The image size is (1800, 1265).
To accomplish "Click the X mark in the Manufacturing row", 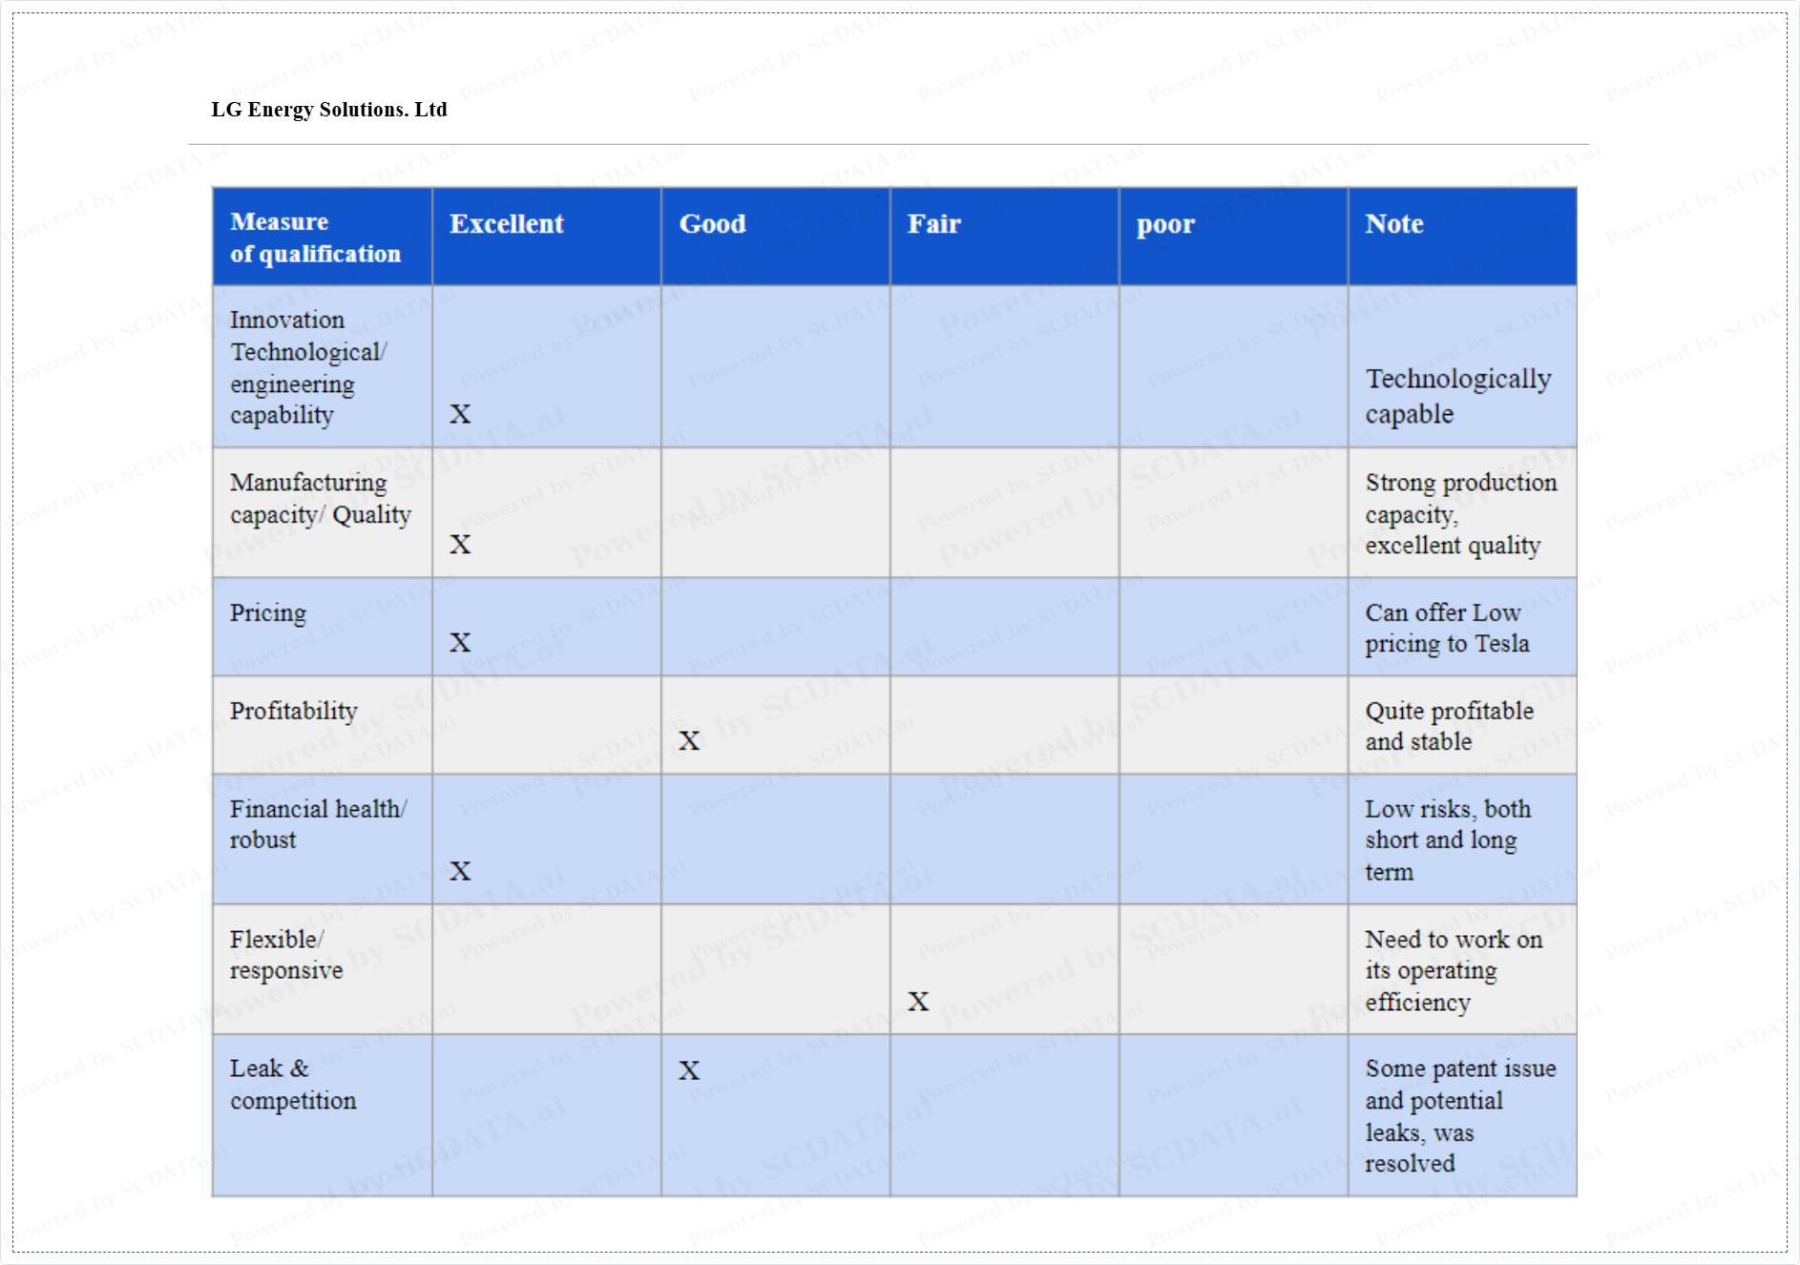I will click(460, 545).
